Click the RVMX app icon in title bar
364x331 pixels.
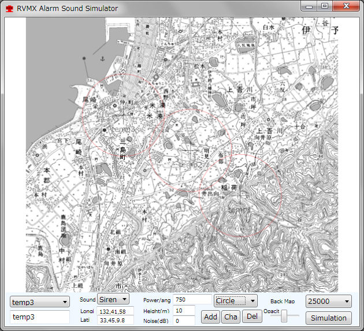pyautogui.click(x=9, y=9)
